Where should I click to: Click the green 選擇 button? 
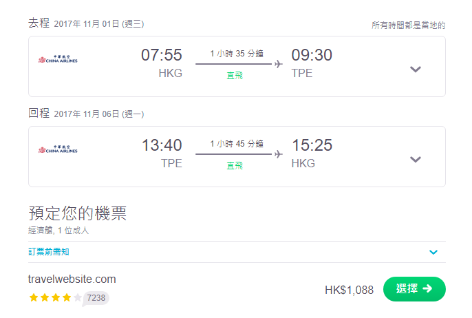pos(414,289)
